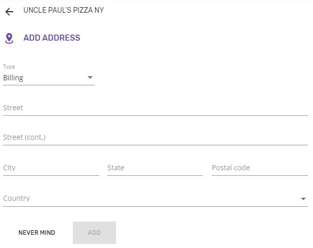This screenshot has height=248, width=313.
Task: Click the word code in Postal code field
Action: (x=242, y=168)
